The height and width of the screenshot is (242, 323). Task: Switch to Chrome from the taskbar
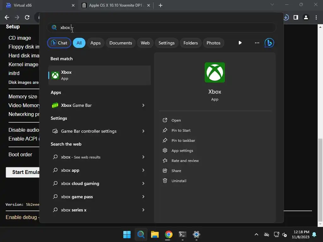pyautogui.click(x=168, y=234)
